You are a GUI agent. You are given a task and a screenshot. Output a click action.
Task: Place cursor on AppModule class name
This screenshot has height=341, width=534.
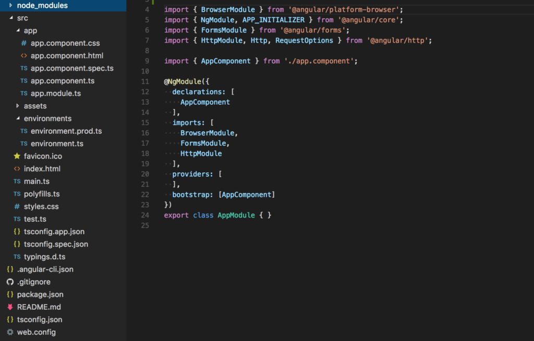236,215
